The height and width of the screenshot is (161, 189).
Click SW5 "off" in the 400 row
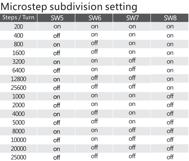tap(56, 36)
